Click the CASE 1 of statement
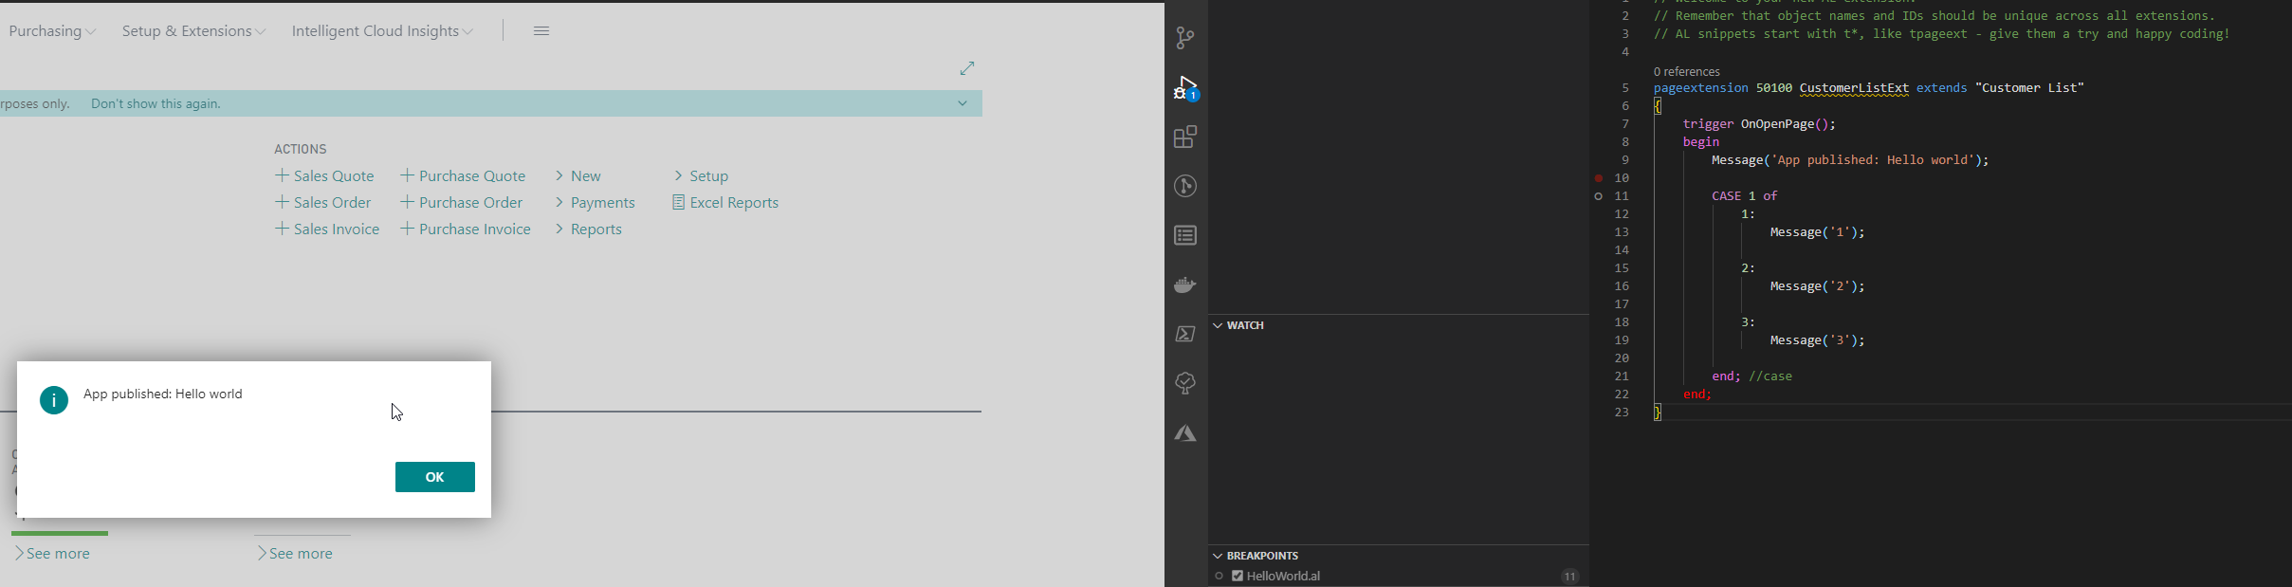 pyautogui.click(x=1744, y=196)
